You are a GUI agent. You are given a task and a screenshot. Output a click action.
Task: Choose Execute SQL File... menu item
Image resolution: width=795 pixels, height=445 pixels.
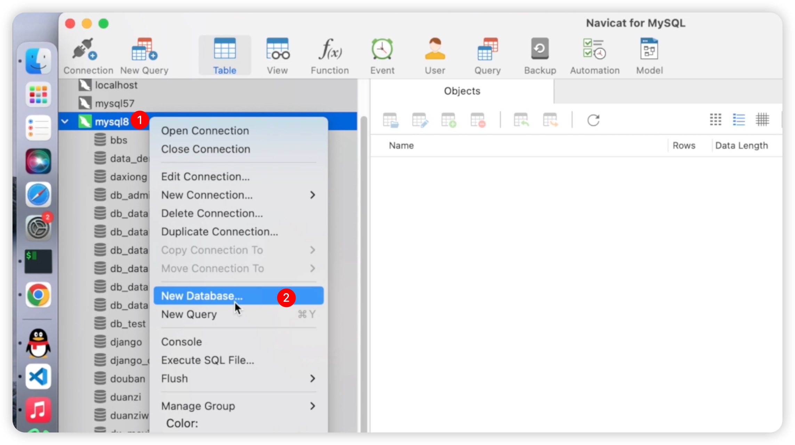click(239, 360)
